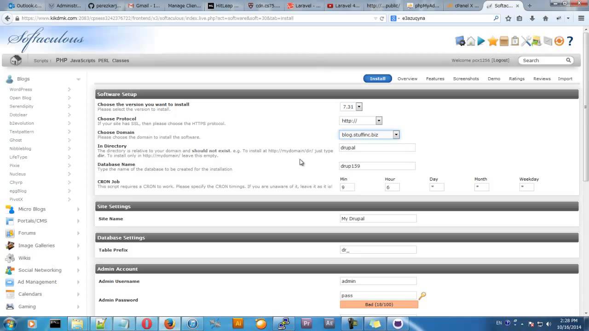Image resolution: width=589 pixels, height=331 pixels.
Task: Open the cPanel control panel icon
Action: (x=460, y=41)
